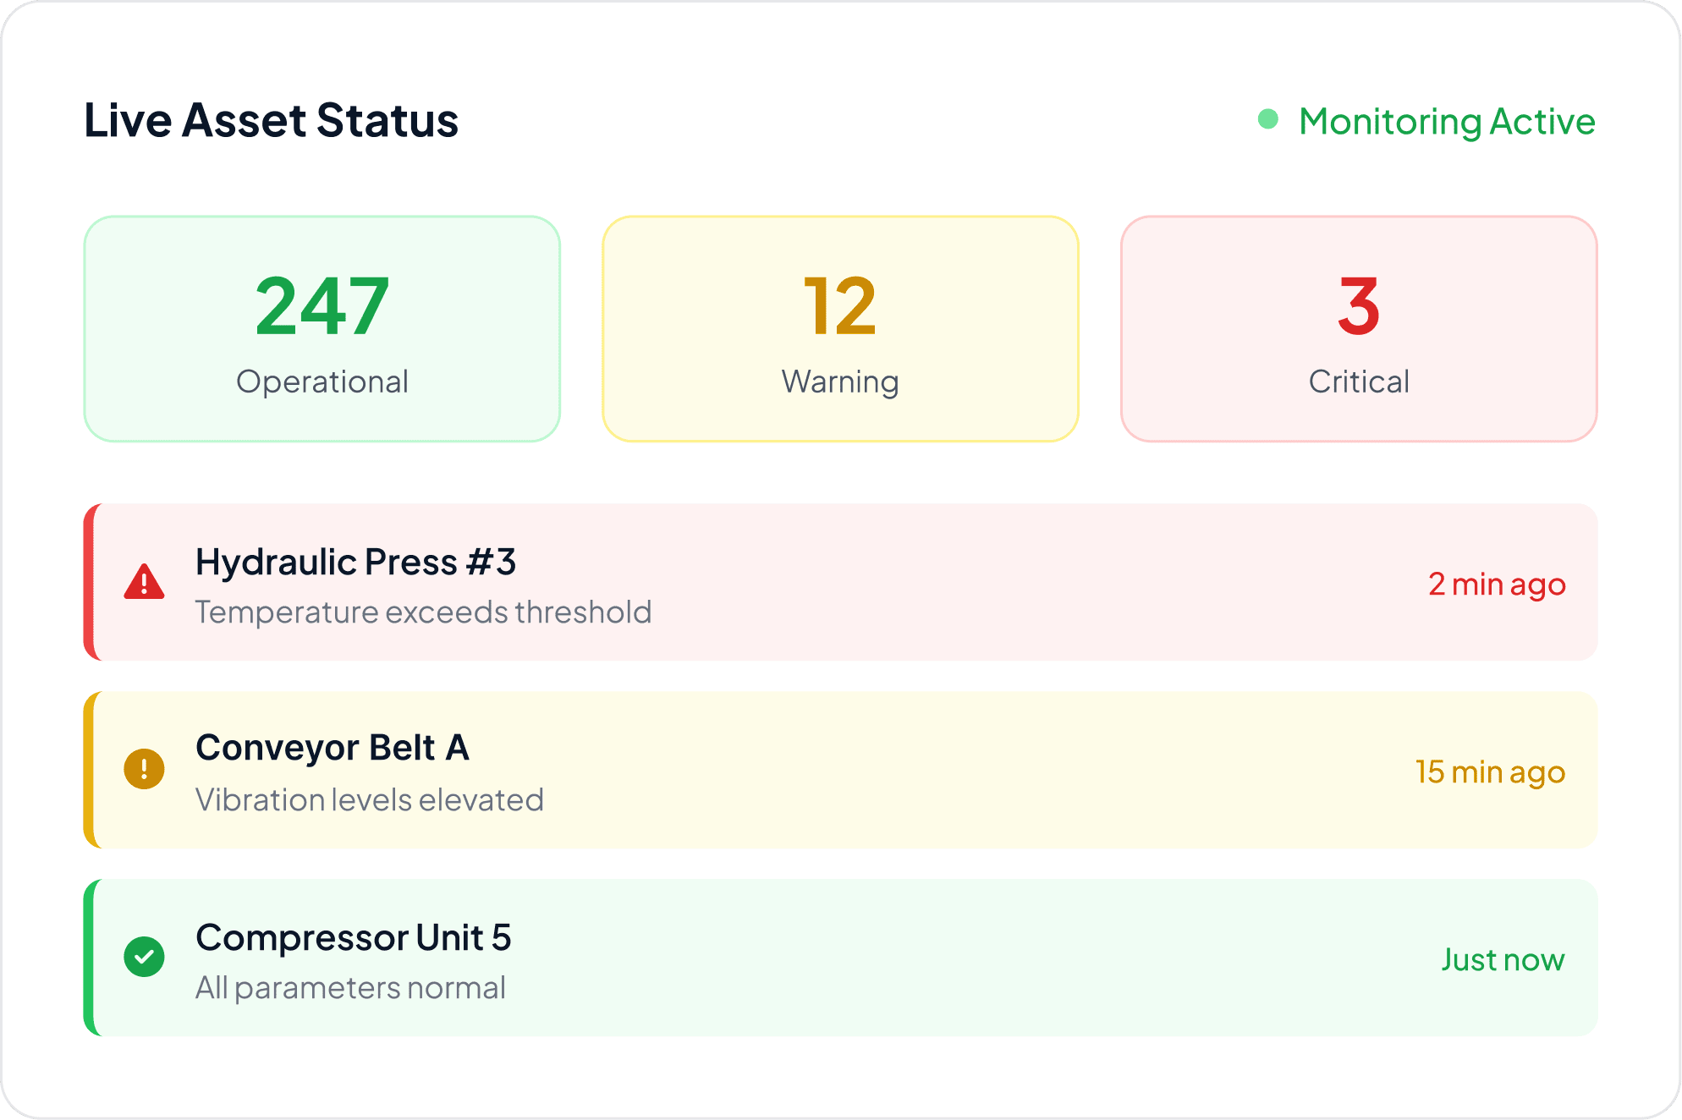The image size is (1682, 1120).
Task: Click the 2 min ago timestamp link
Action: point(1497,584)
